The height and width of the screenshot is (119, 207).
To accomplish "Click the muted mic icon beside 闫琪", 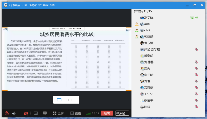I will click(196, 107).
